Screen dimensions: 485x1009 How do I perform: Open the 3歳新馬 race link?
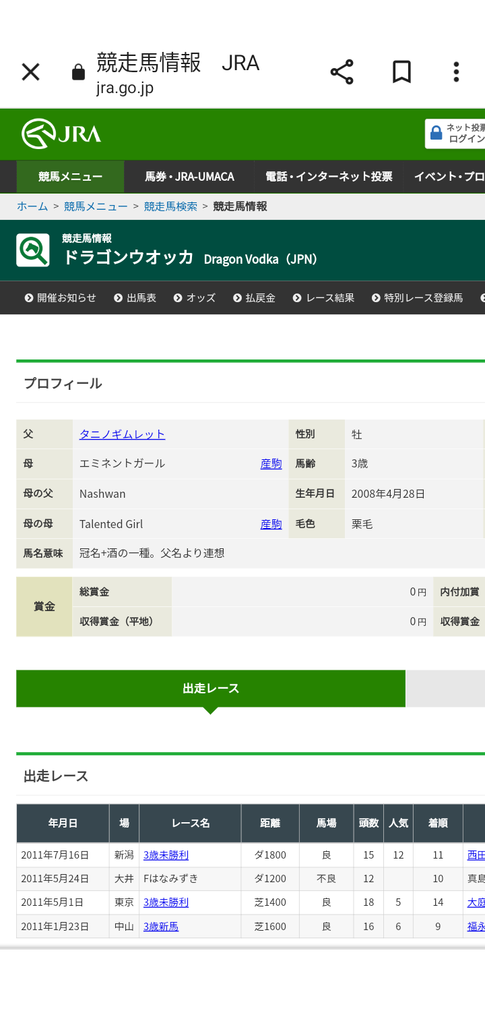tap(161, 927)
